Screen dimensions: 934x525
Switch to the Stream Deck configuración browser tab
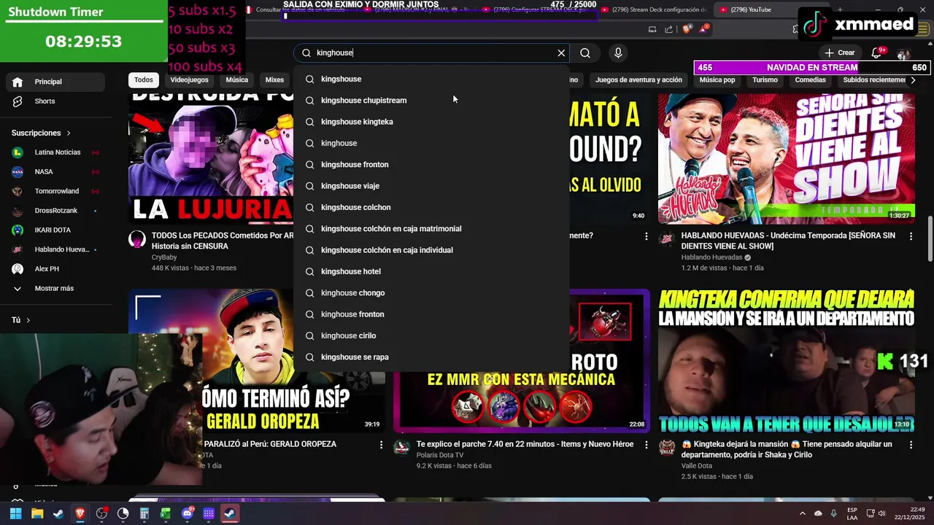[x=653, y=9]
